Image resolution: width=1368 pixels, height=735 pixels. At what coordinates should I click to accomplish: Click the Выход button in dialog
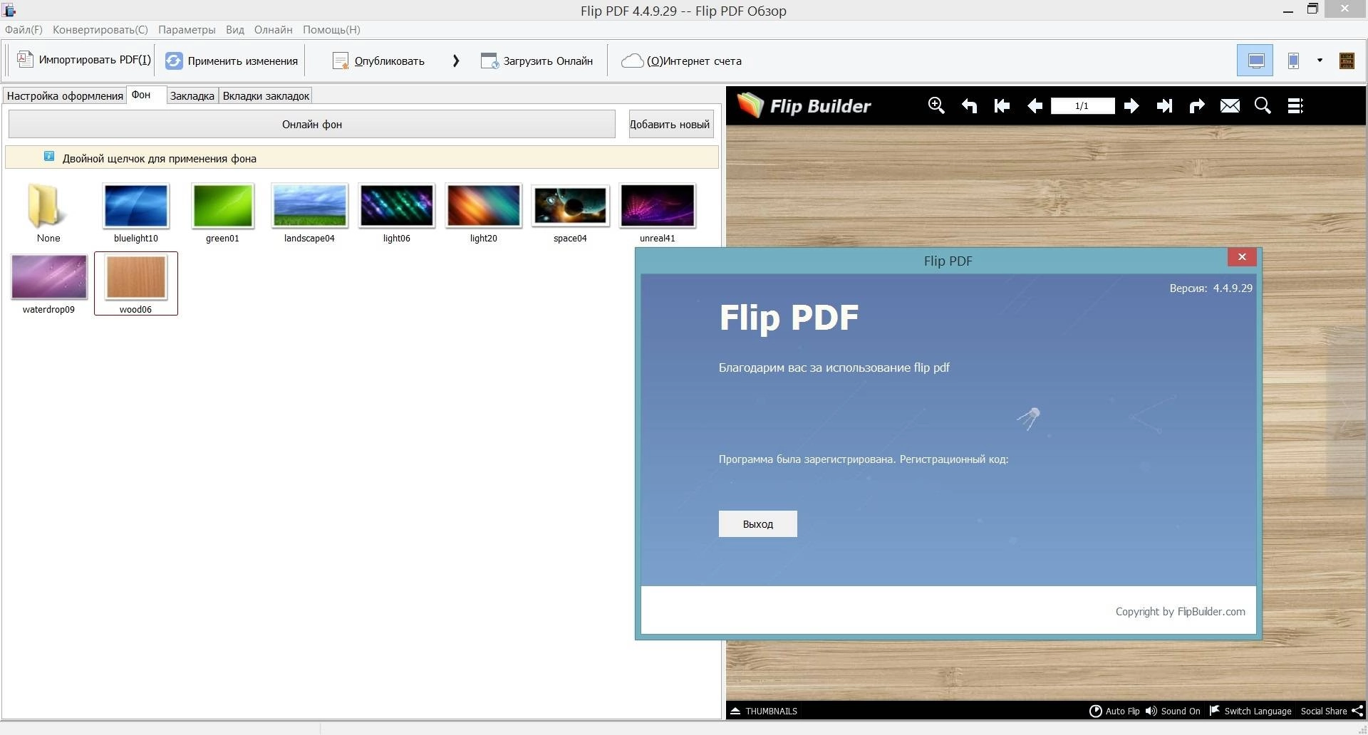click(757, 523)
